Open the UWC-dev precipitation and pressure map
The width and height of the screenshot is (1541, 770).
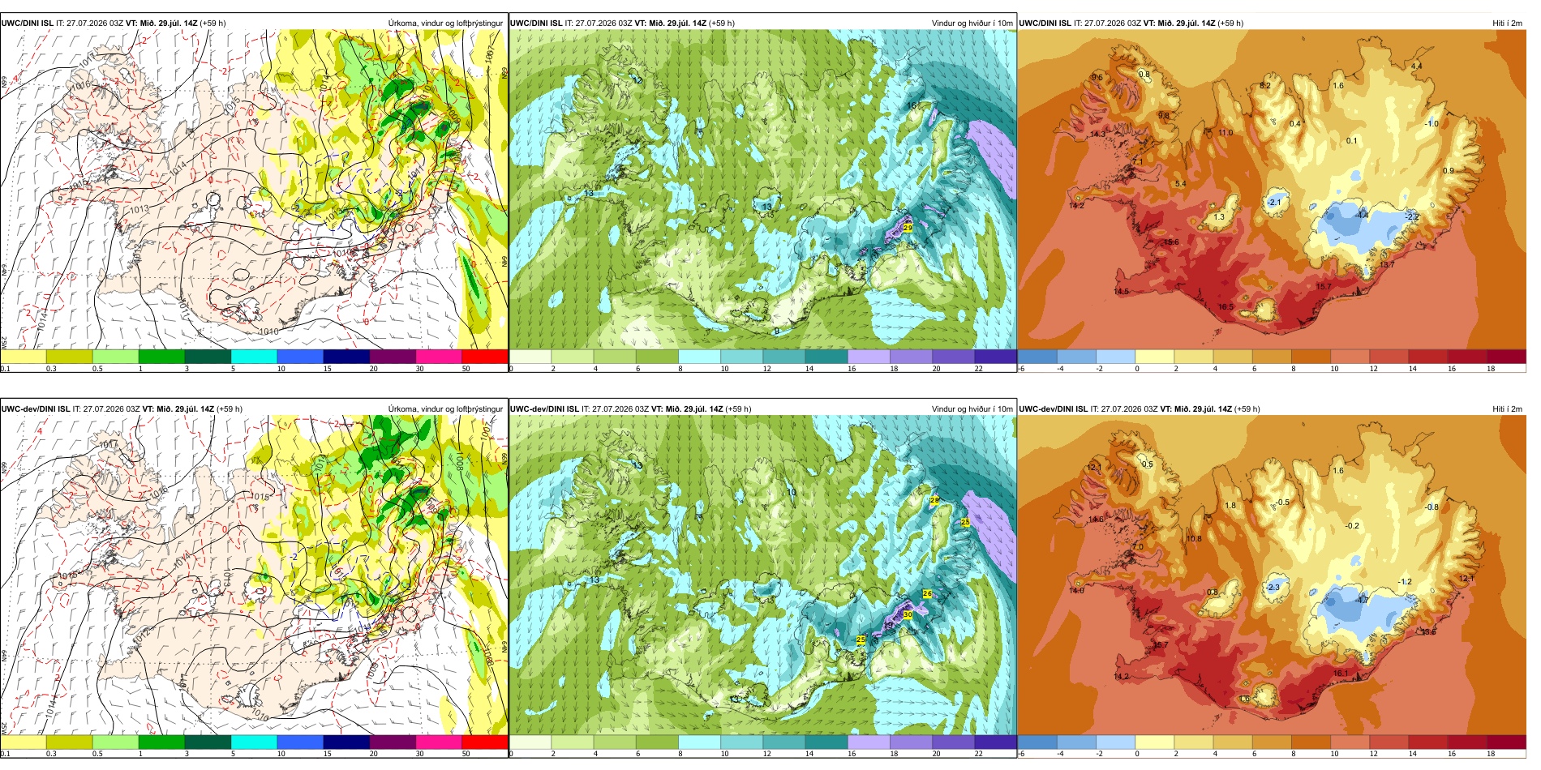[x=254, y=575]
